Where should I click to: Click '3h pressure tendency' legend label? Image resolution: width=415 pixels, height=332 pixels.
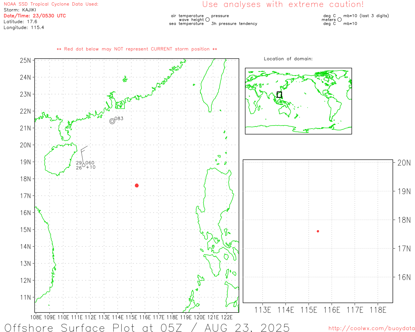(234, 23)
